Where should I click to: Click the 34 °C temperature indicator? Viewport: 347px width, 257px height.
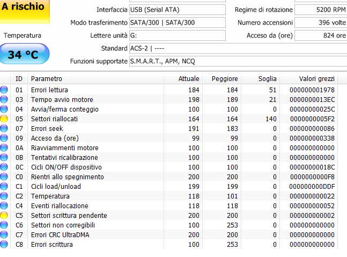[x=25, y=54]
